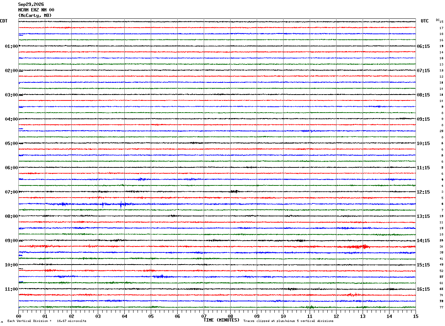Select the 07:00 CDT row label
Image resolution: width=445 pixels, height=326 pixels.
click(11, 192)
